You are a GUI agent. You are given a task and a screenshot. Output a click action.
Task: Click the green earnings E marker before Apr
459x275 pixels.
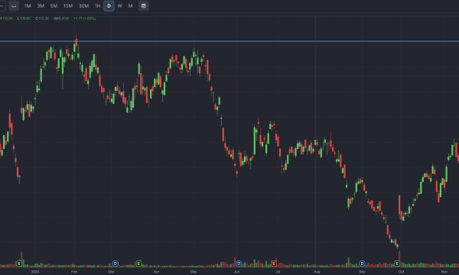138,264
